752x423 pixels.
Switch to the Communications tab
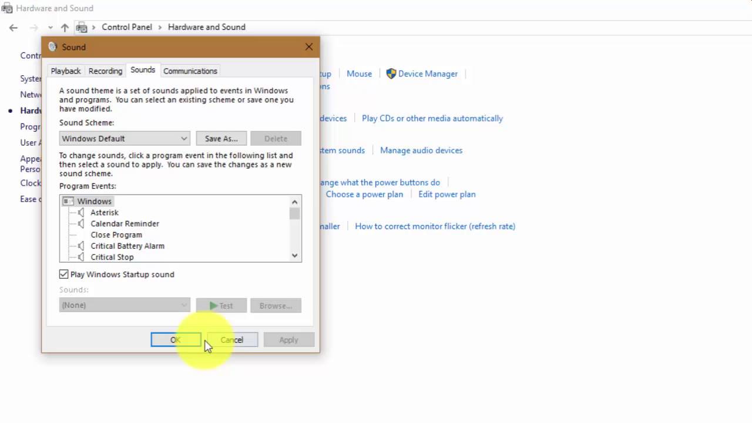click(190, 71)
